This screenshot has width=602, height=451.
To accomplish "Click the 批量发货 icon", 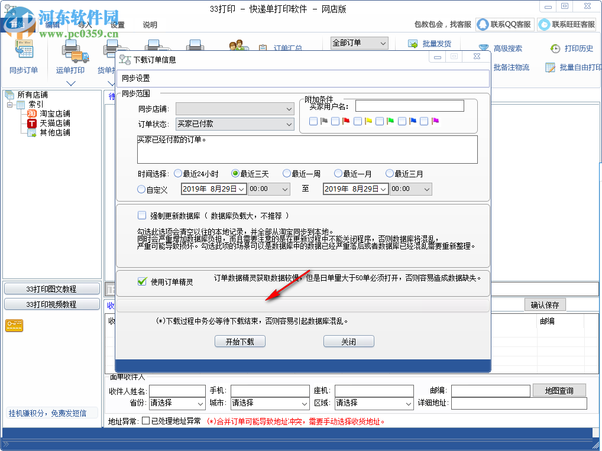I will 412,43.
